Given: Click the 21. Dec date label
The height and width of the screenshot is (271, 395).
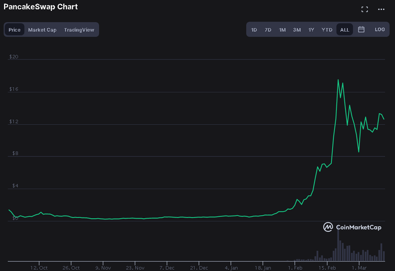Looking at the screenshot, I should pos(199,268).
